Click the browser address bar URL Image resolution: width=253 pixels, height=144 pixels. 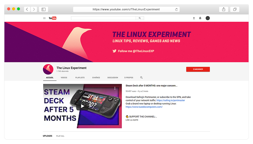click(x=126, y=9)
